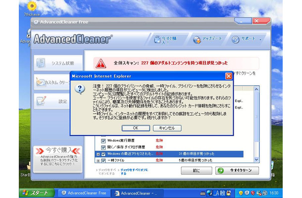Close the Microsoft Internet Explorer dialog
This screenshot has width=302, height=198.
point(228,76)
